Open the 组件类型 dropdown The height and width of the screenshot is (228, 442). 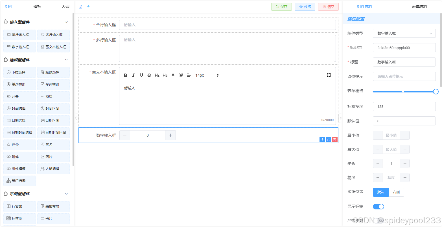(404, 33)
